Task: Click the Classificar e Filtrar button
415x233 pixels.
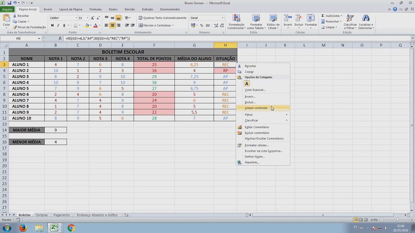Action: click(x=350, y=22)
